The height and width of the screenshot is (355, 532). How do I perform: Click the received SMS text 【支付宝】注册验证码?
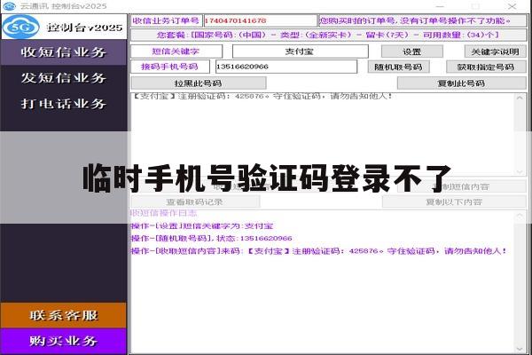pos(262,96)
